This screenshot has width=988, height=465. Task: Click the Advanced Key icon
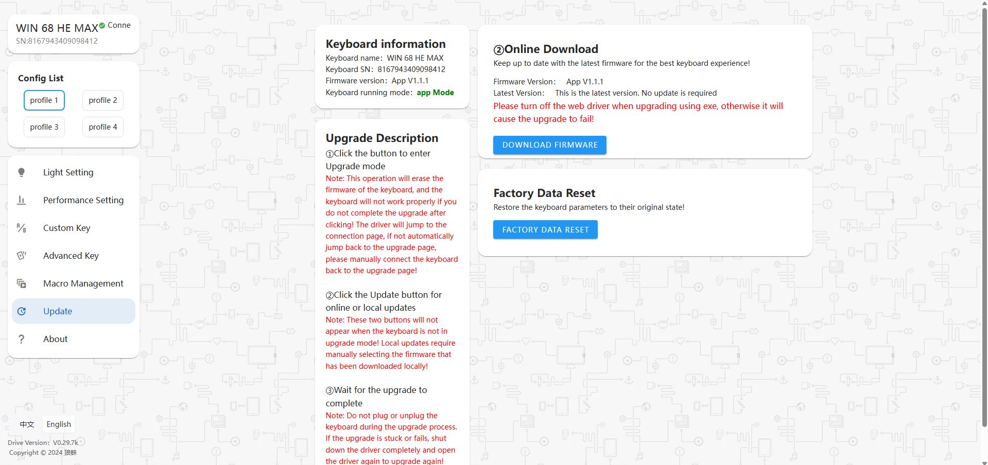(22, 256)
